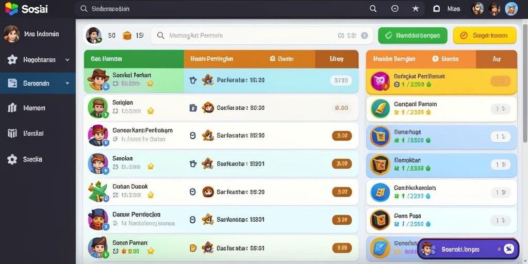Select the gear icon for Sredia
528x264 pixels.
pyautogui.click(x=12, y=159)
